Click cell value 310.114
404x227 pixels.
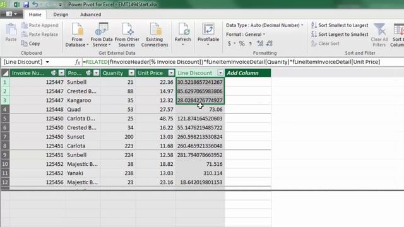coord(200,173)
